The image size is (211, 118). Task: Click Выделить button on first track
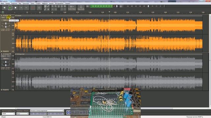coord(6,51)
